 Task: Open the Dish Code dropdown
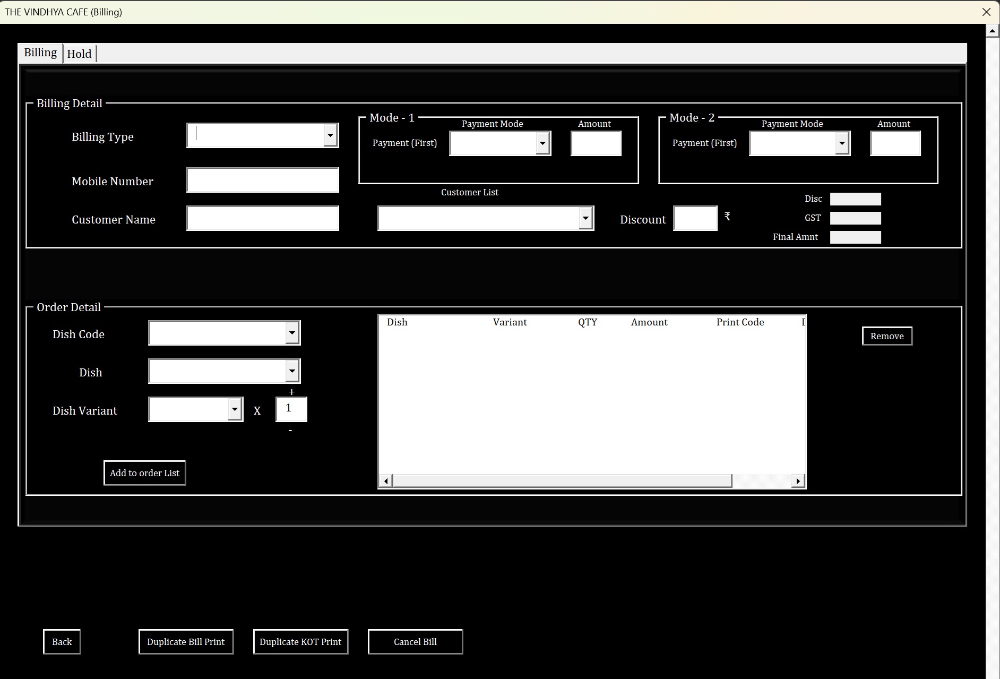pyautogui.click(x=292, y=333)
